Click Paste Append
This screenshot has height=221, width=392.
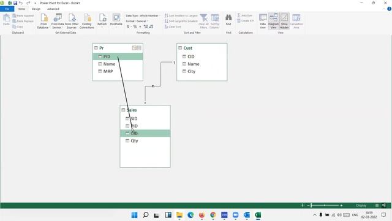point(23,15)
